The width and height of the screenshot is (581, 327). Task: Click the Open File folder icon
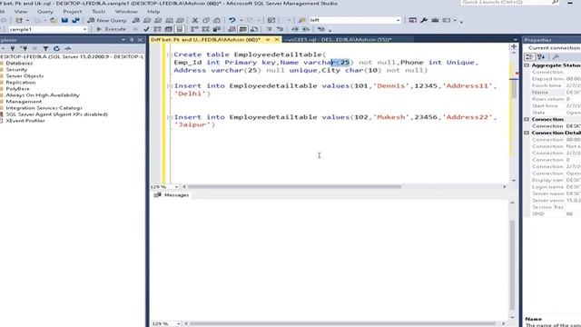tap(54, 20)
